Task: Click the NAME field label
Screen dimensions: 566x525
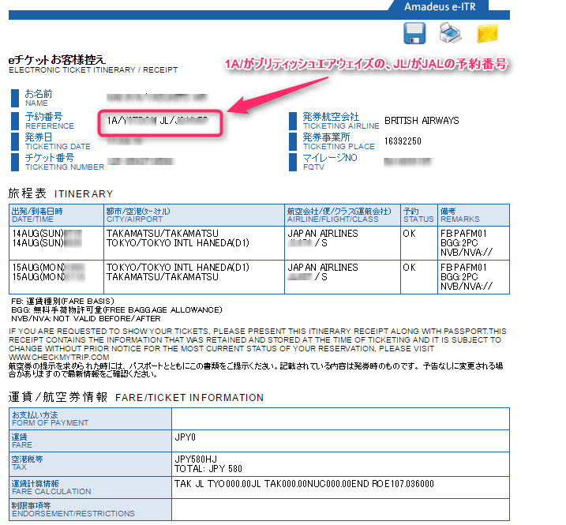Action: click(36, 103)
